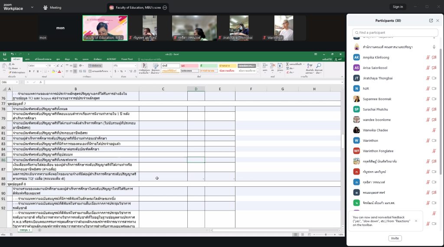The width and height of the screenshot is (444, 247).
Task: Expand the Zoom Workplace dropdown arrow
Action: pyautogui.click(x=32, y=7)
